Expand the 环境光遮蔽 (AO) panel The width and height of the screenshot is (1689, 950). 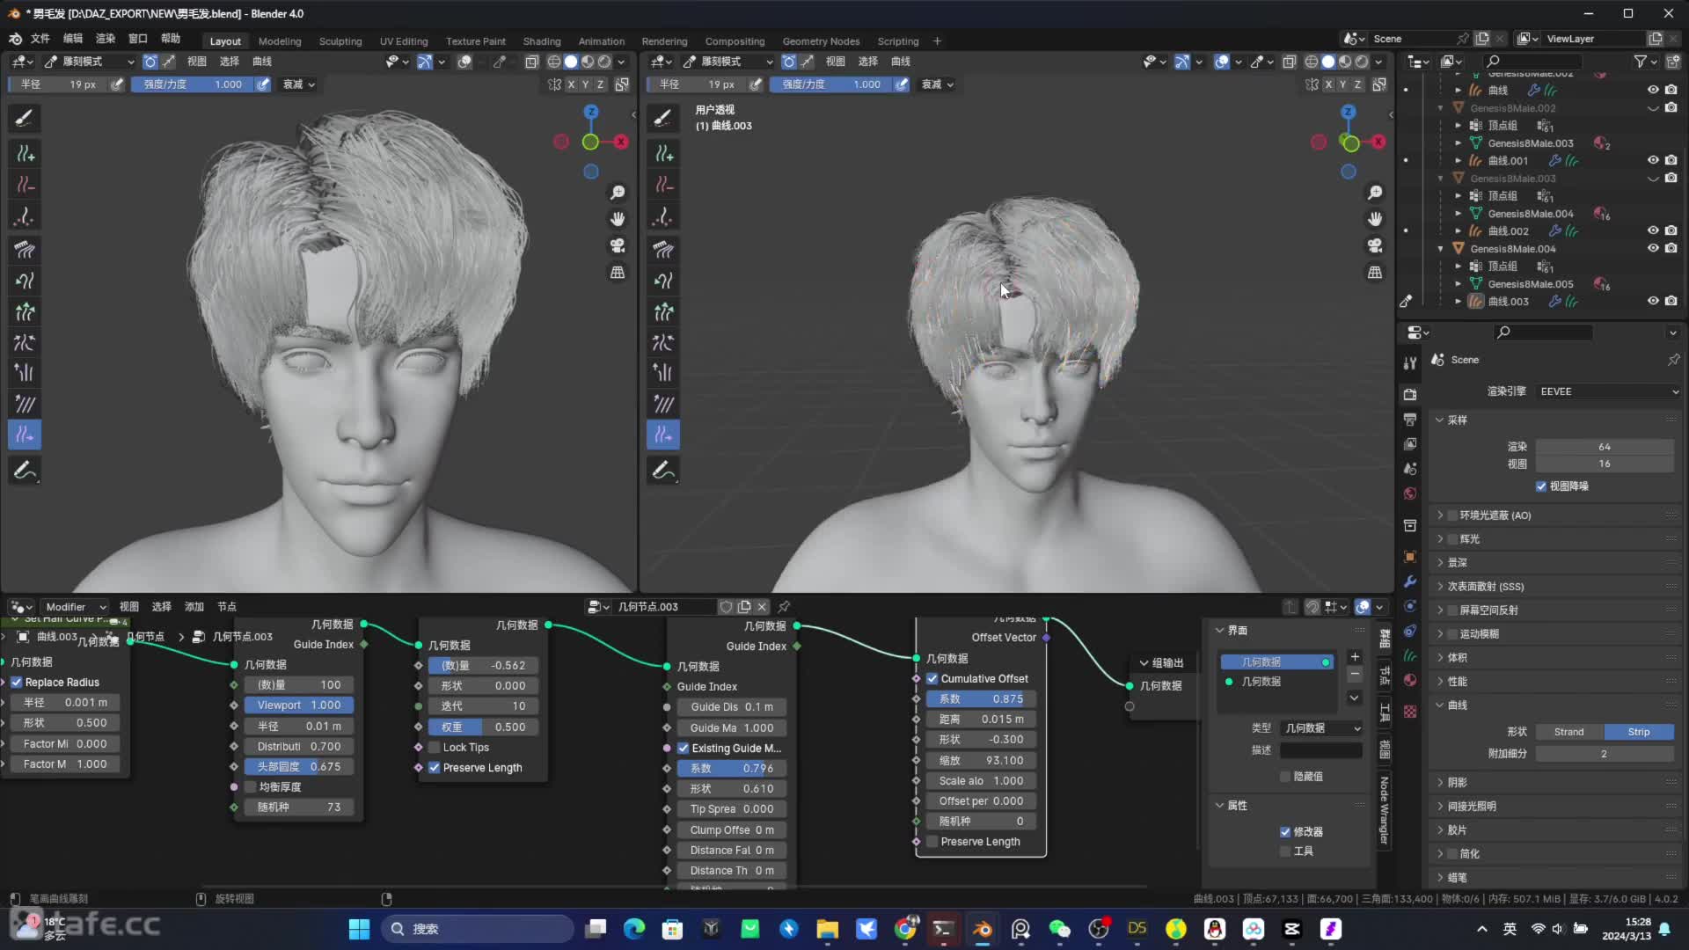click(x=1440, y=515)
